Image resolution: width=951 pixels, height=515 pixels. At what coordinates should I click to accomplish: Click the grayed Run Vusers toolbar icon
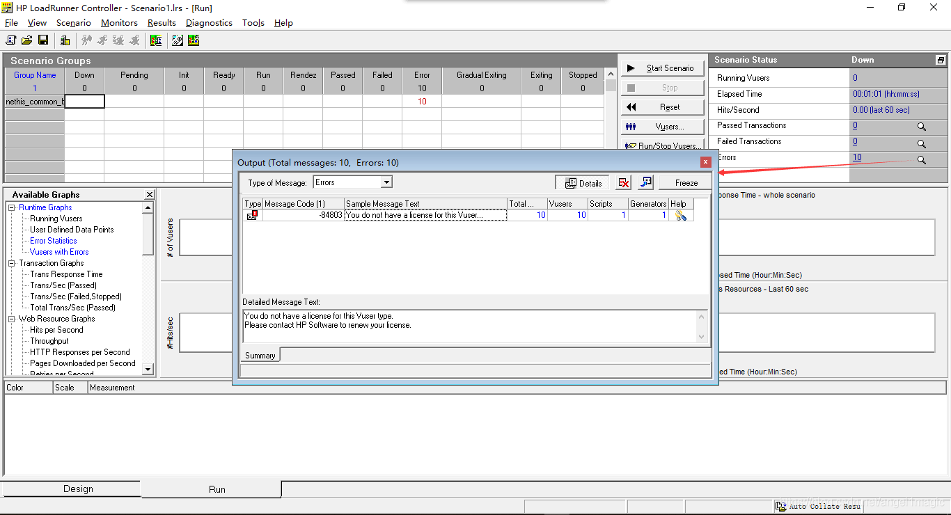pos(102,40)
